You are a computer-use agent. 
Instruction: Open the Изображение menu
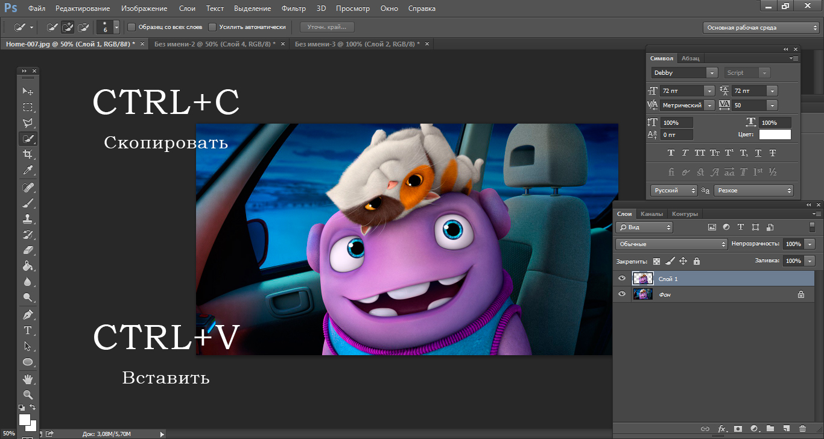tap(144, 8)
